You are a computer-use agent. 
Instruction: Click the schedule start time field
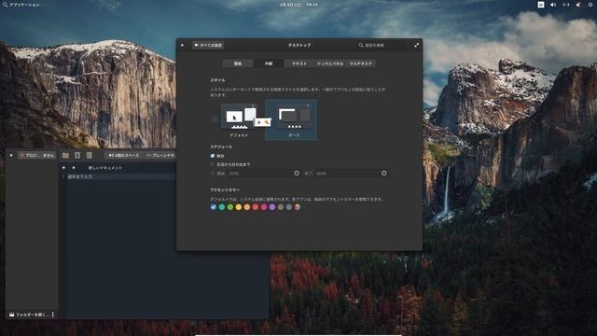click(x=263, y=174)
